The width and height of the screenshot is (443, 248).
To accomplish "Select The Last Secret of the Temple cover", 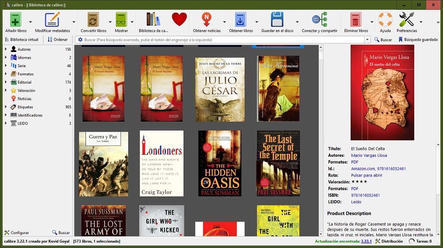I will click(x=278, y=164).
